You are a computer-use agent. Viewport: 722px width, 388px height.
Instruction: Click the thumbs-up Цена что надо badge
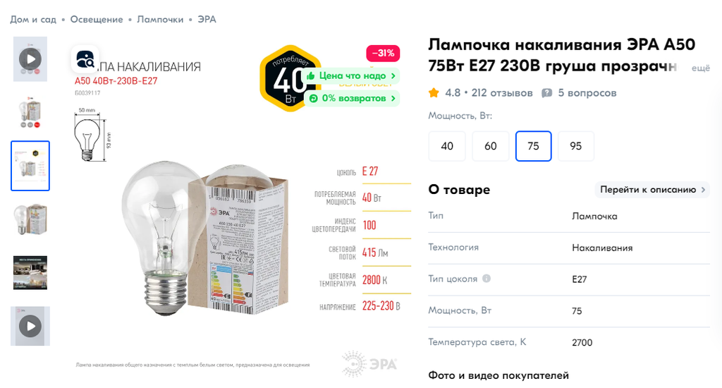point(351,75)
